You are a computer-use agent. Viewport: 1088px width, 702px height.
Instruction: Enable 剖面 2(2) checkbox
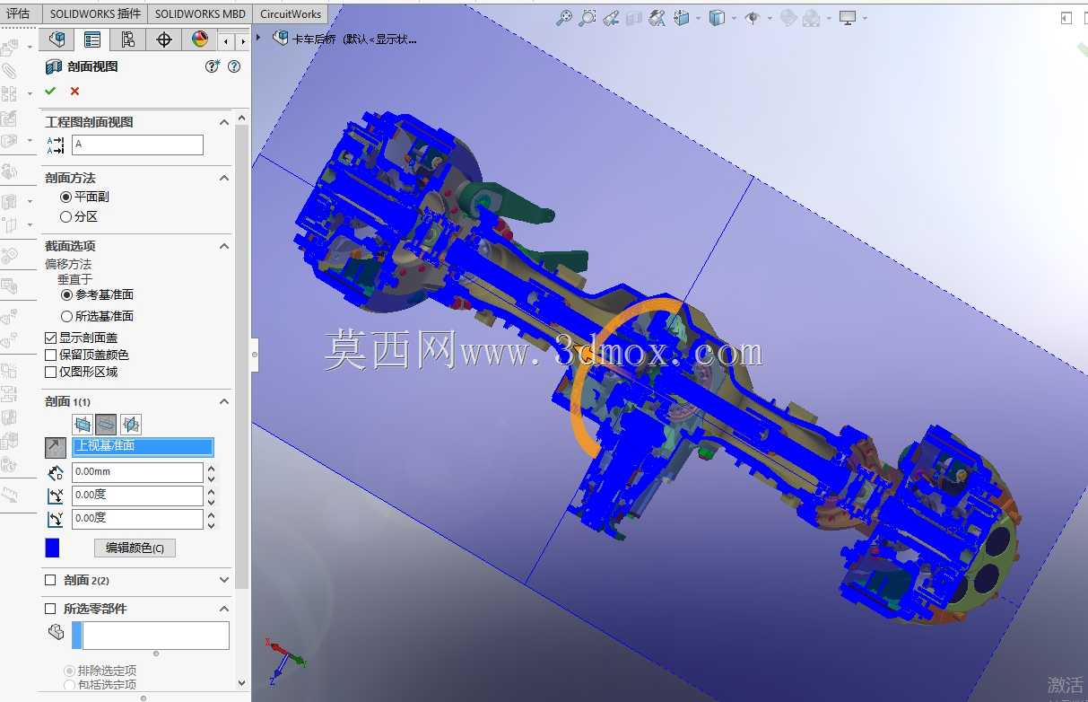[x=50, y=580]
